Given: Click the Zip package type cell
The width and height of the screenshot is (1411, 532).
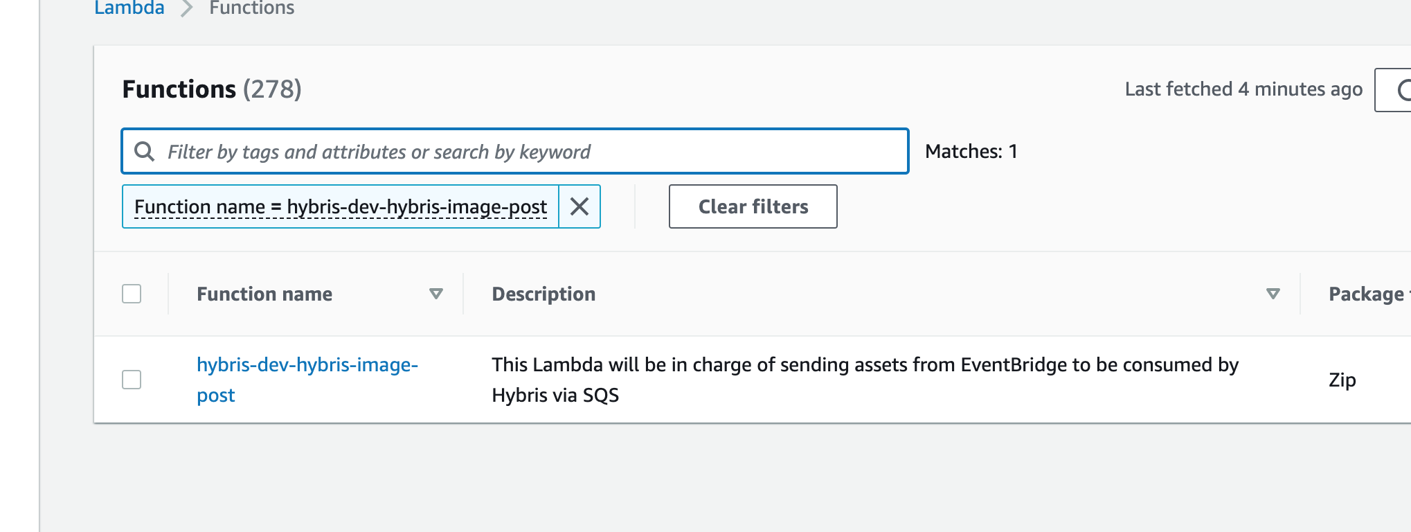Looking at the screenshot, I should [x=1342, y=380].
